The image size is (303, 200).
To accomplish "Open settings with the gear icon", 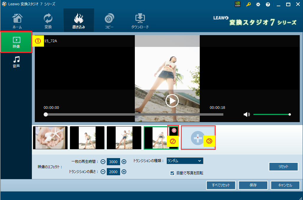I will pyautogui.click(x=258, y=4).
